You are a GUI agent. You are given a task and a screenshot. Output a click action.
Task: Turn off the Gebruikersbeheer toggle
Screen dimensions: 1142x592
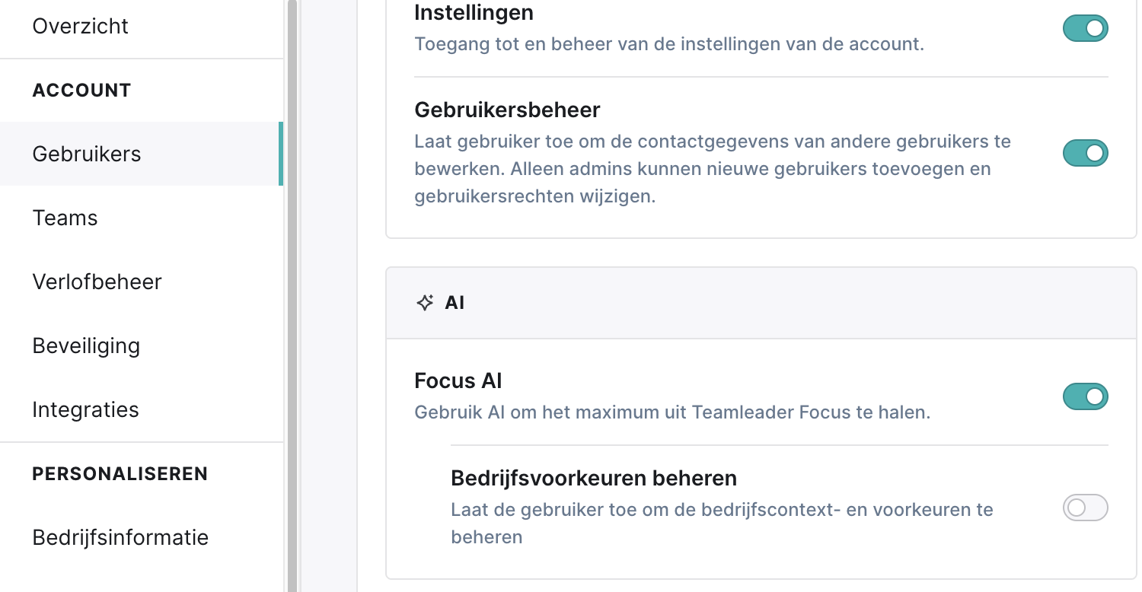[x=1086, y=153]
